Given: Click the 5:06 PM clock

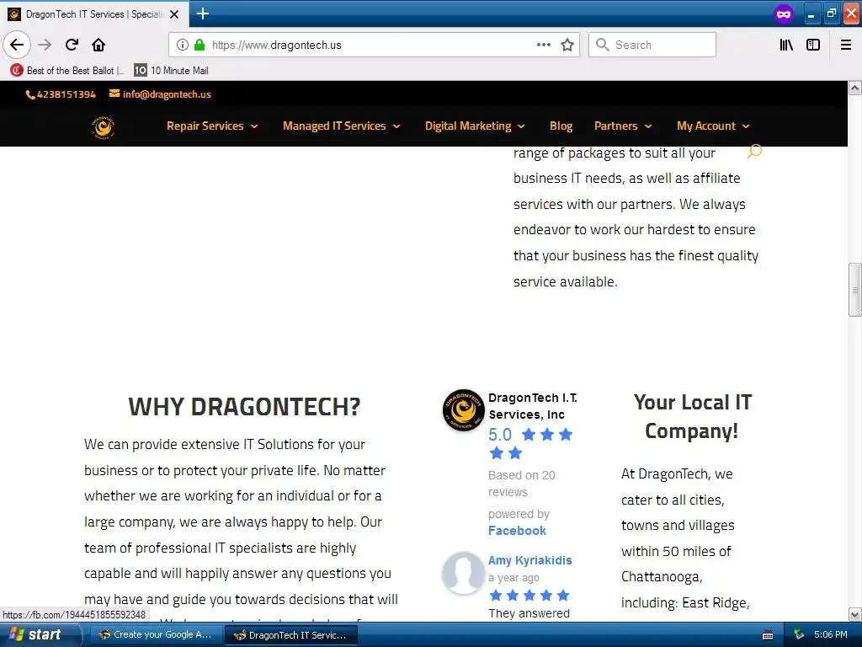Looking at the screenshot, I should pyautogui.click(x=831, y=634).
